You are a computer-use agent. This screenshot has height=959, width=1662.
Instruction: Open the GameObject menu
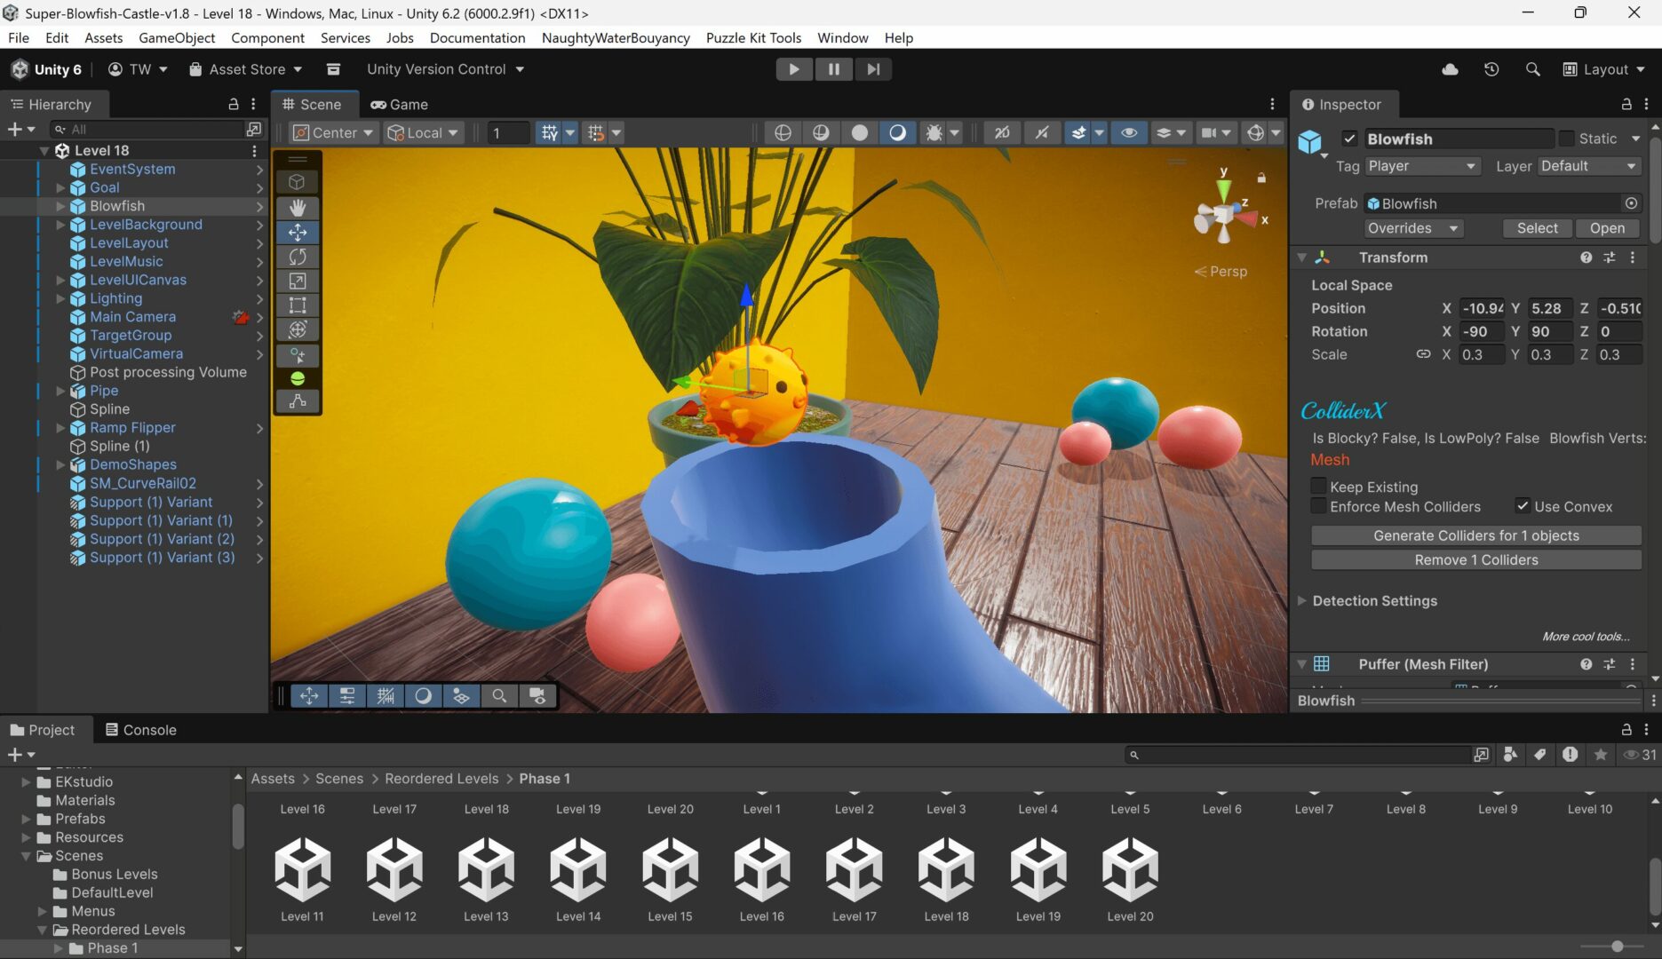(x=177, y=37)
